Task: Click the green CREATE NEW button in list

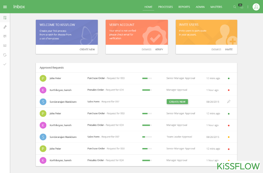Action: coord(177,102)
